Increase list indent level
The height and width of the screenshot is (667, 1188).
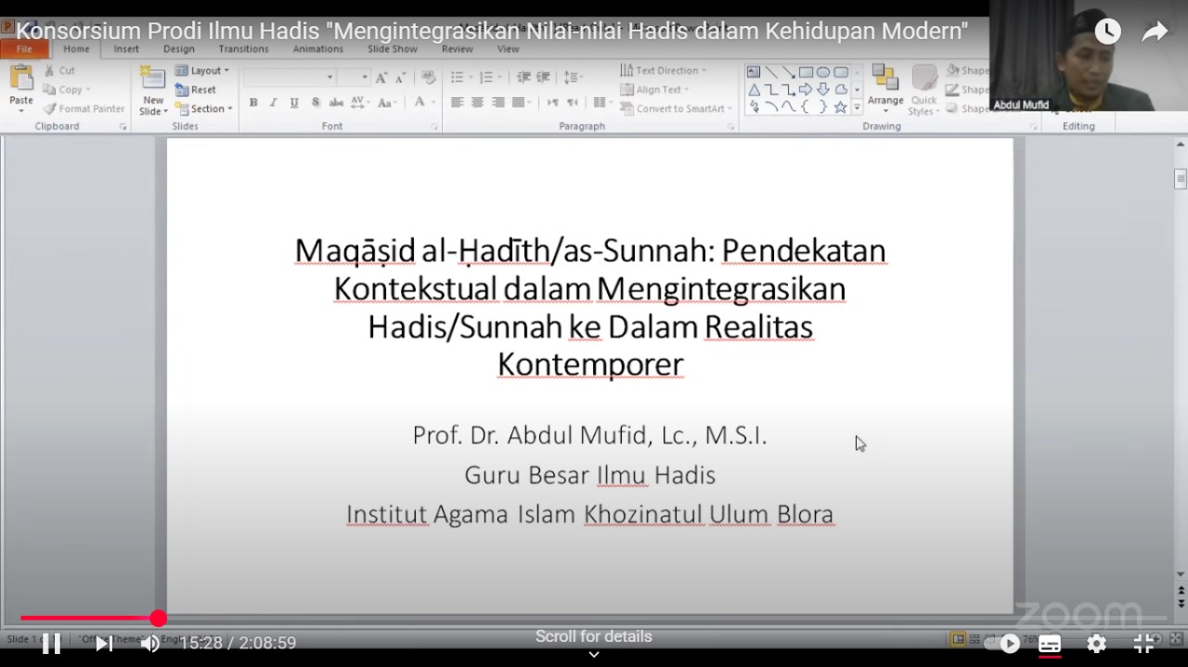tap(543, 78)
